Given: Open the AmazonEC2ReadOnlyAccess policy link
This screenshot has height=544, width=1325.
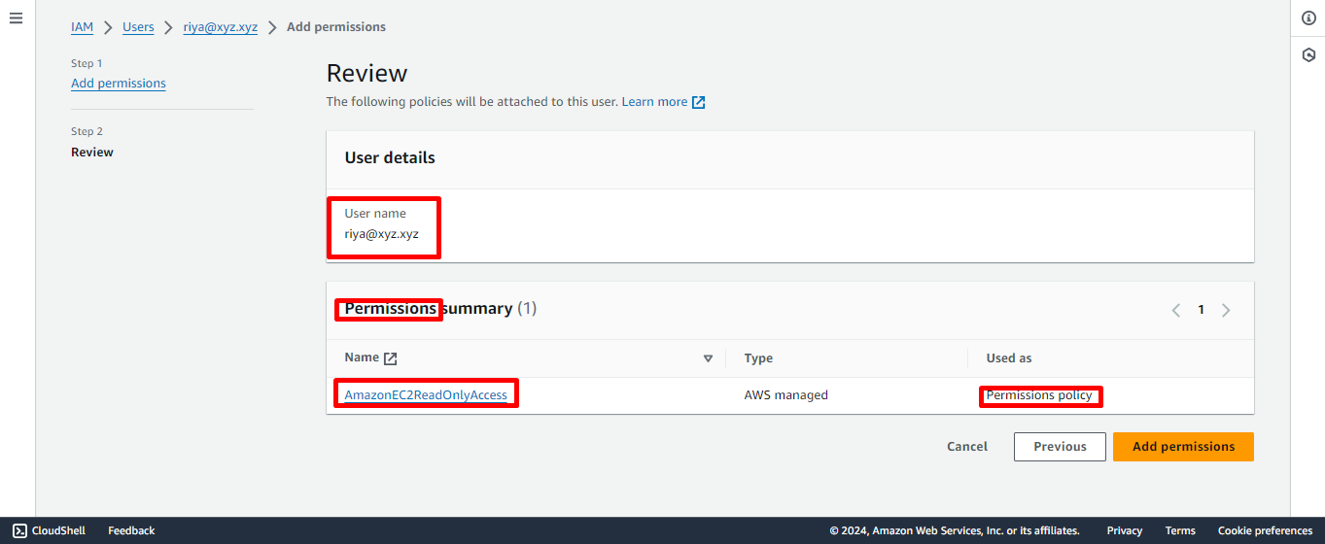Looking at the screenshot, I should tap(426, 395).
